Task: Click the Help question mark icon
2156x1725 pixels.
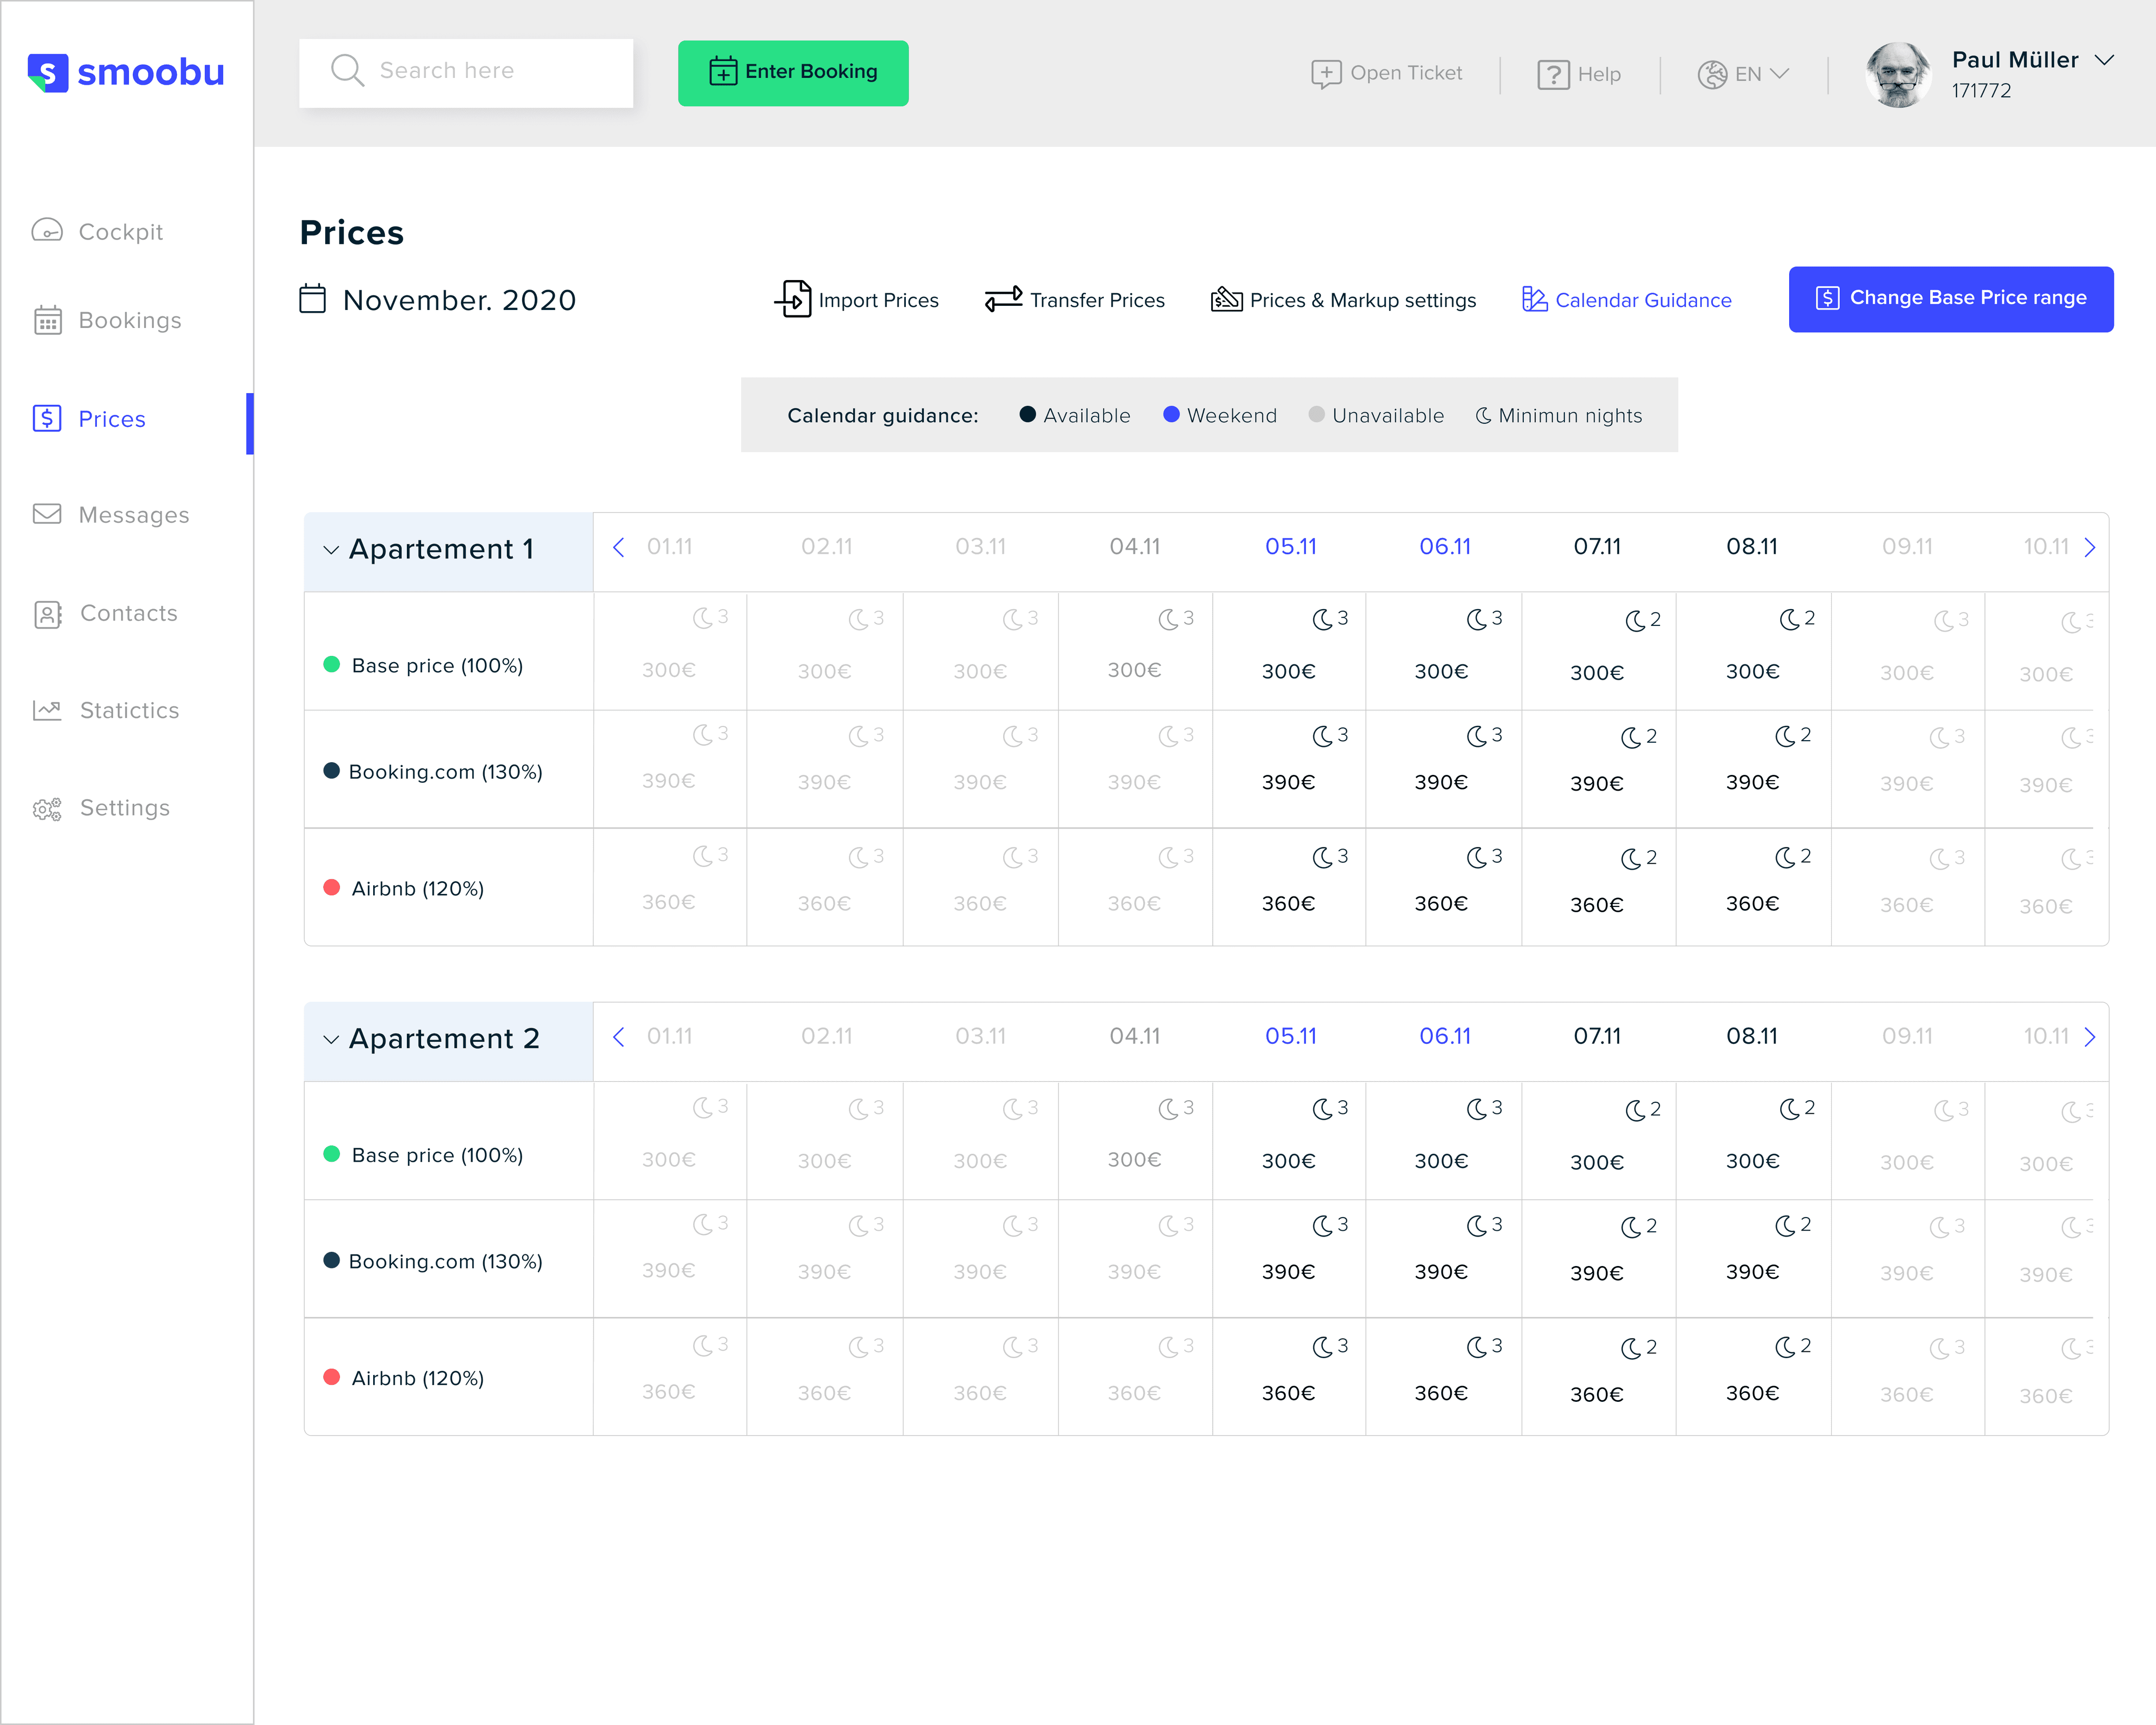Action: 1553,75
